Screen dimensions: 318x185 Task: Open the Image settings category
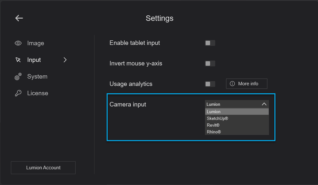click(36, 43)
